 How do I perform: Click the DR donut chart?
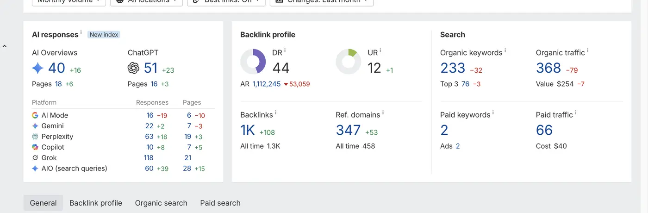coord(253,62)
